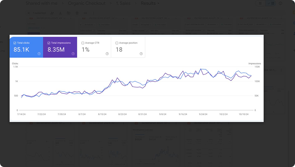Screen dimensions: 295x167
Task: Switch to list layout view
Action: tap(261, 3)
